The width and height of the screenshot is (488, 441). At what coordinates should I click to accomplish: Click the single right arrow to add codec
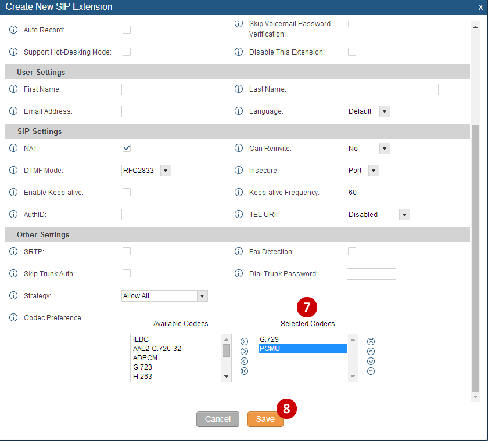(x=244, y=351)
